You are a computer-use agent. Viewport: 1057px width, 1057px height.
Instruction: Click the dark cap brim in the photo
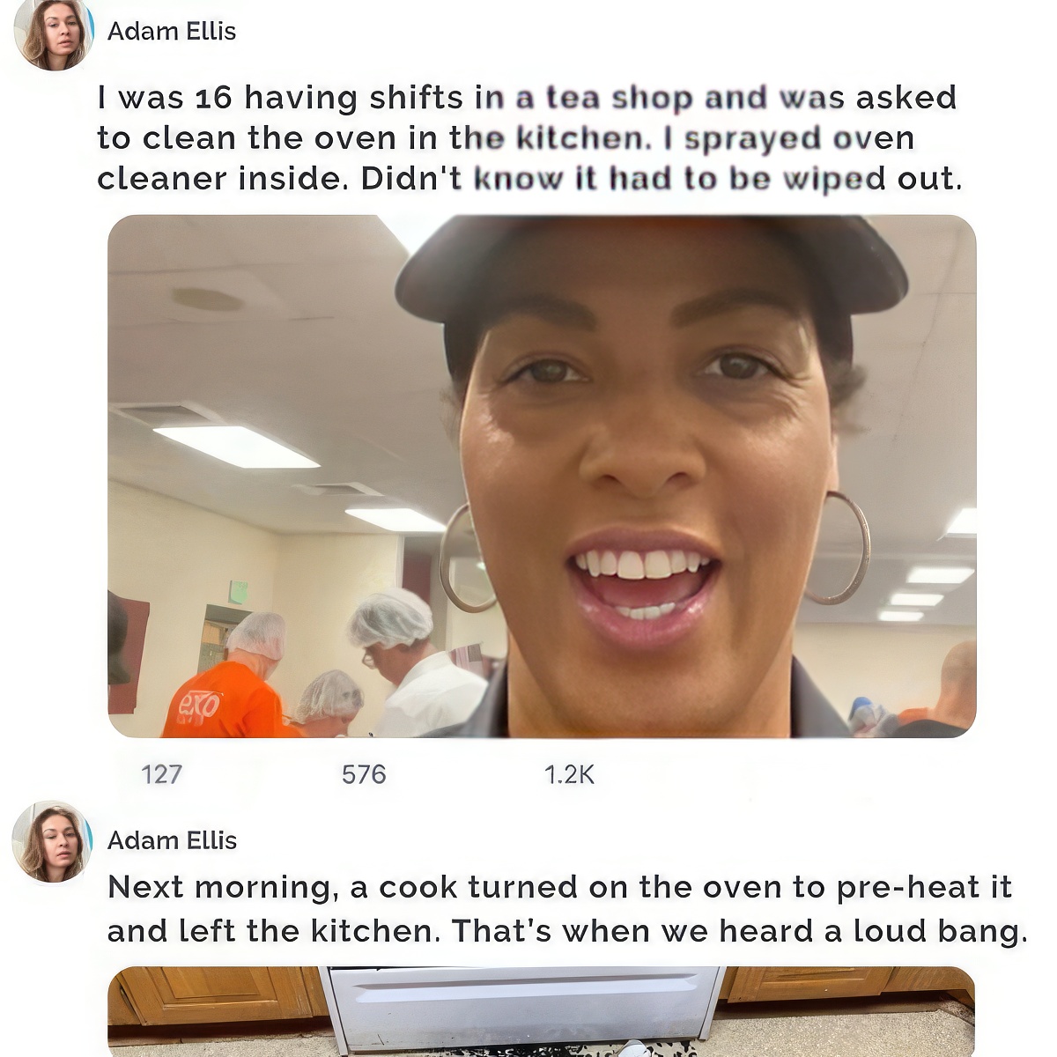coord(651,264)
